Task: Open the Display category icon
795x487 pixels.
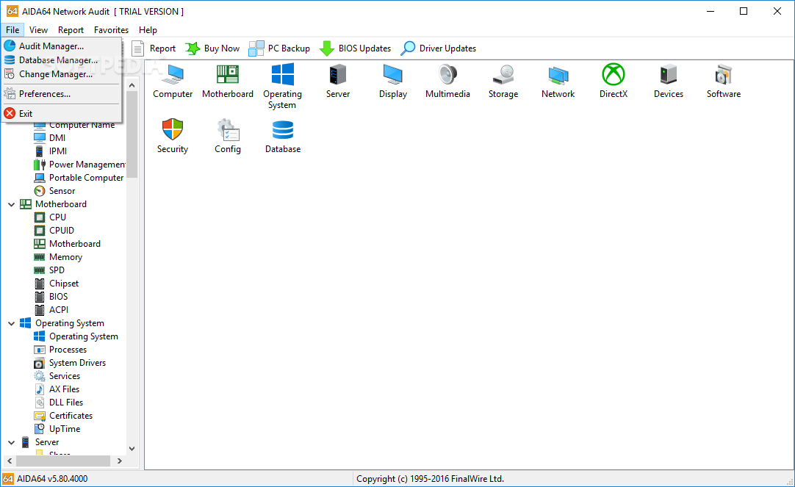Action: tap(393, 81)
